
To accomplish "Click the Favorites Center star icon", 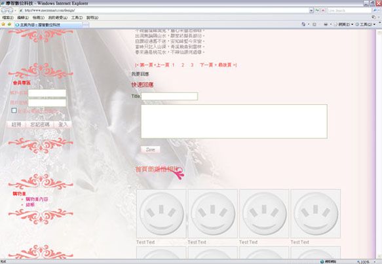I will [3, 25].
